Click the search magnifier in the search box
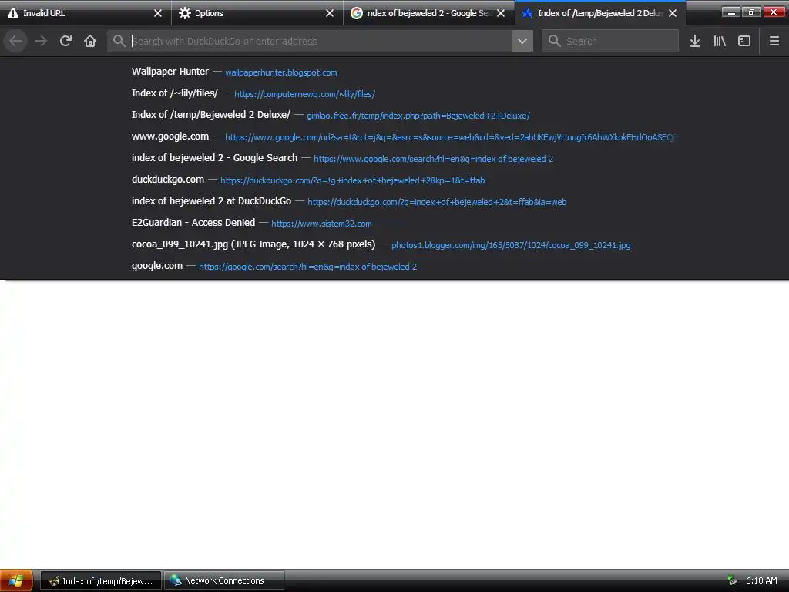Image resolution: width=789 pixels, height=592 pixels. (x=555, y=41)
